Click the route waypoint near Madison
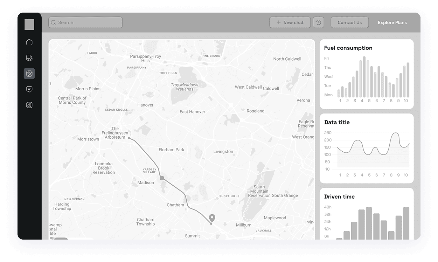Image resolution: width=438 pixels, height=262 pixels. (x=162, y=178)
